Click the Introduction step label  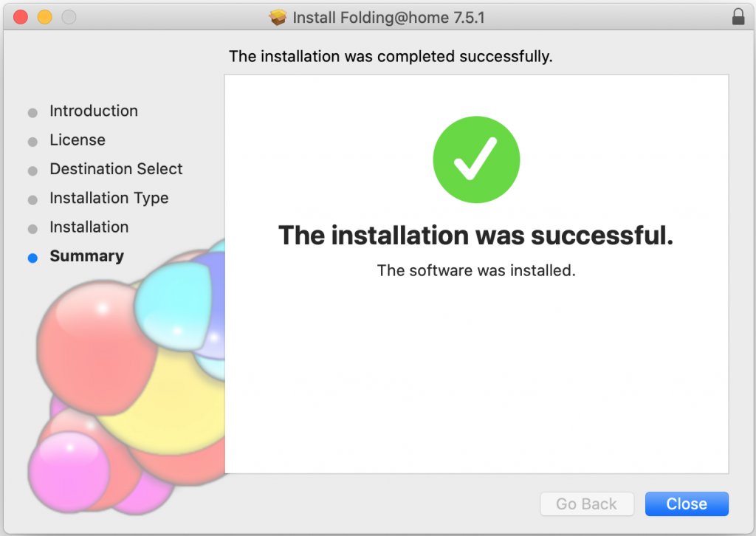(94, 111)
